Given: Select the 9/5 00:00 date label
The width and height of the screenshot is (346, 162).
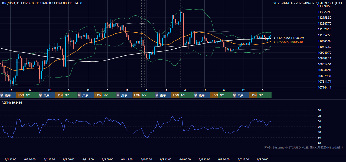Looking at the screenshot, I should pos(147,159).
